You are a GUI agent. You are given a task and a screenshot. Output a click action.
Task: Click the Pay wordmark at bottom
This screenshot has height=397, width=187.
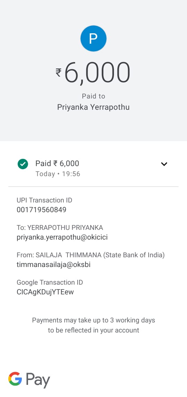point(38,380)
